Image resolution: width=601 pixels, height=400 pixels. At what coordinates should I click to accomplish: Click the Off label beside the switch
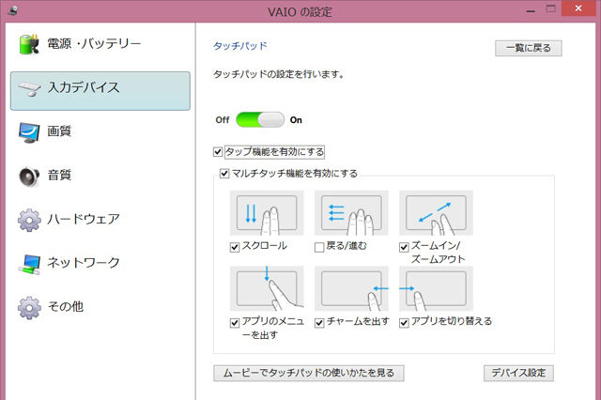223,120
